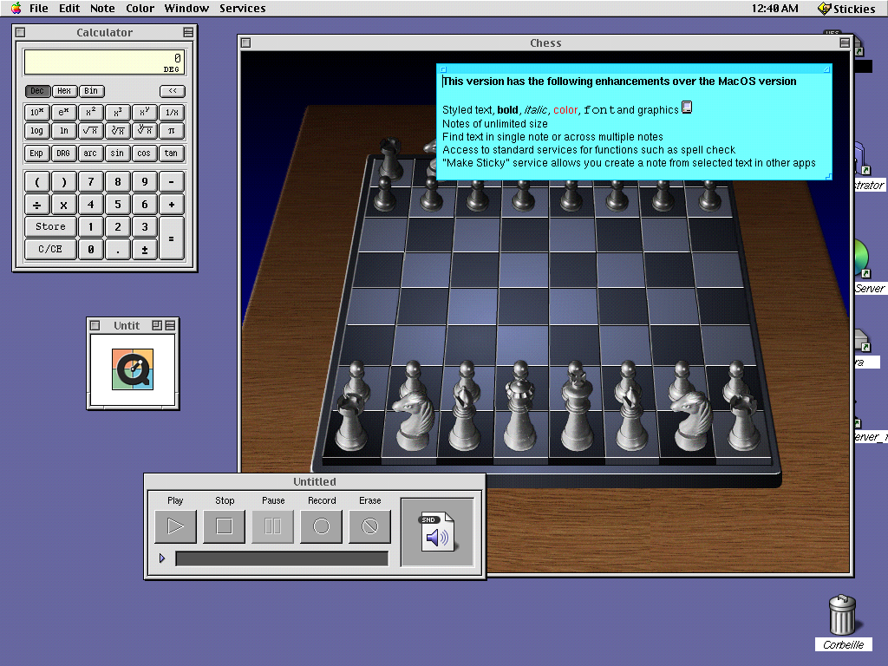Image resolution: width=888 pixels, height=666 pixels.
Task: Click the cube root key
Action: pyautogui.click(x=117, y=131)
